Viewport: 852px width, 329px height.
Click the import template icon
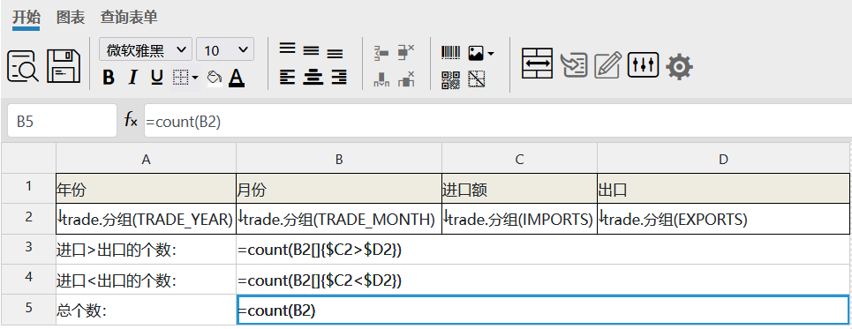pos(575,65)
